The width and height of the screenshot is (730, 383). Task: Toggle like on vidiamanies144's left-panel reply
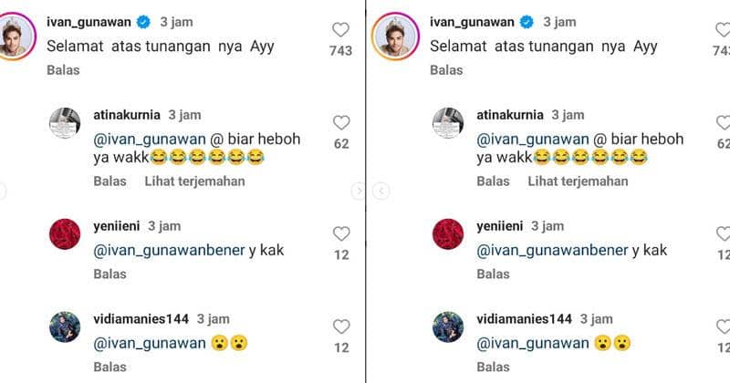(x=340, y=326)
